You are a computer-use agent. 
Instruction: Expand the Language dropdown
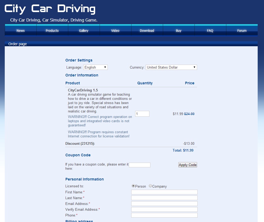[95, 67]
